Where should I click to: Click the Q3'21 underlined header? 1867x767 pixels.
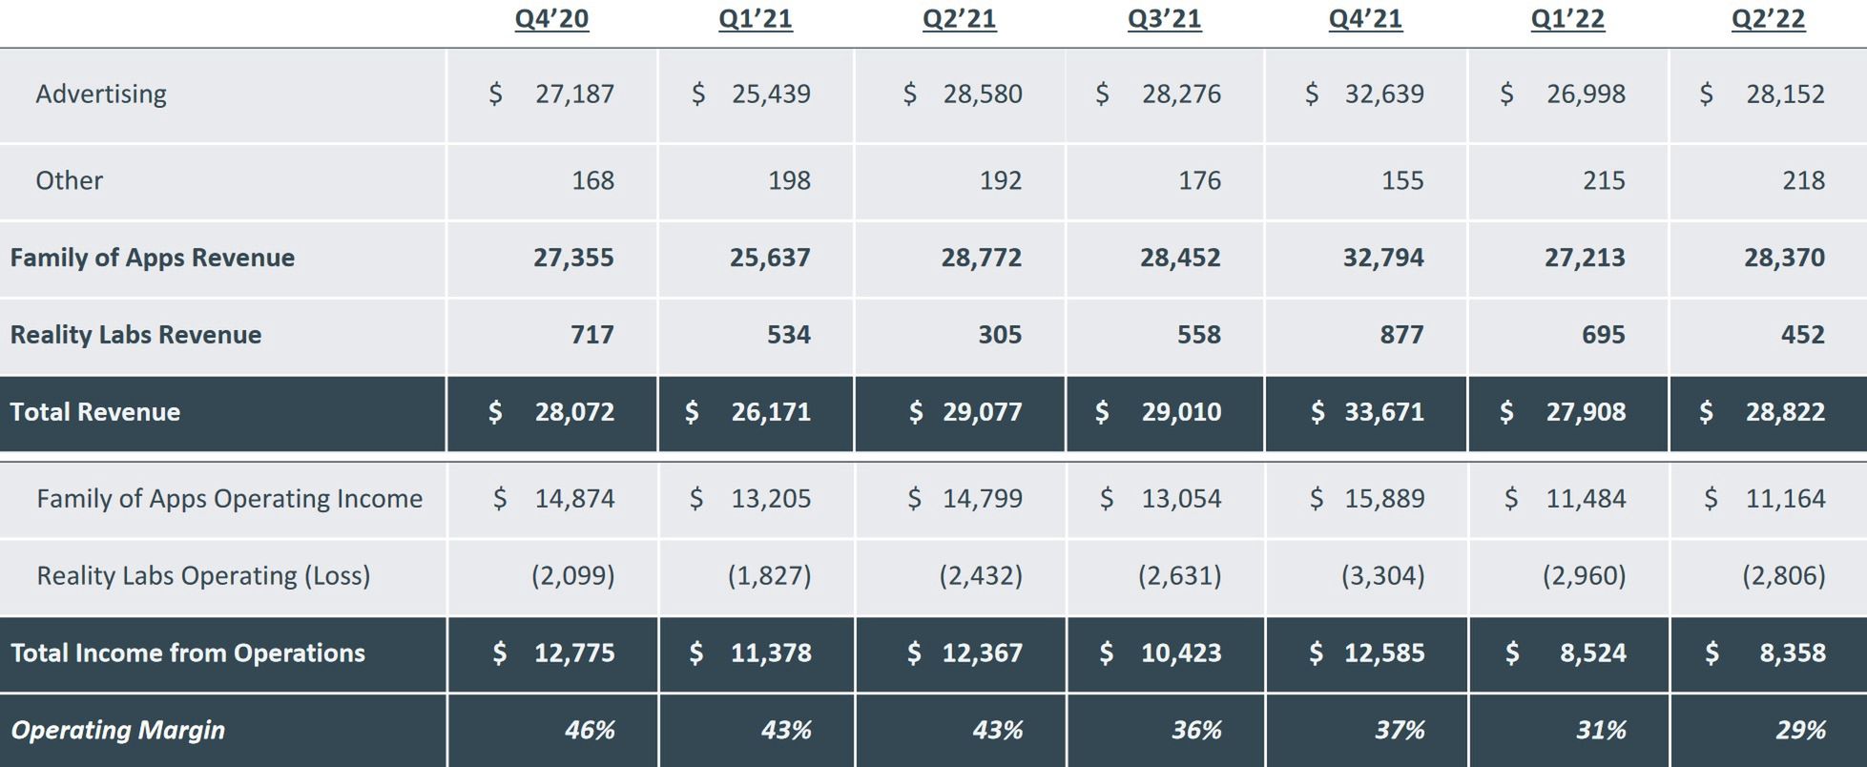pyautogui.click(x=1164, y=19)
